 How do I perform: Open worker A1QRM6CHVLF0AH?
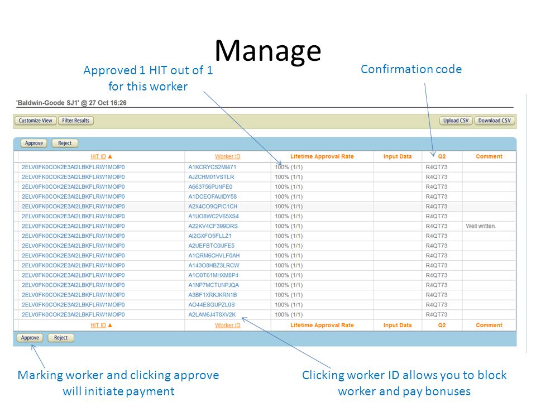214,256
